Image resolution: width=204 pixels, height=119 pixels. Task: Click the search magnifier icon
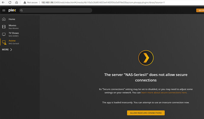[22, 10]
